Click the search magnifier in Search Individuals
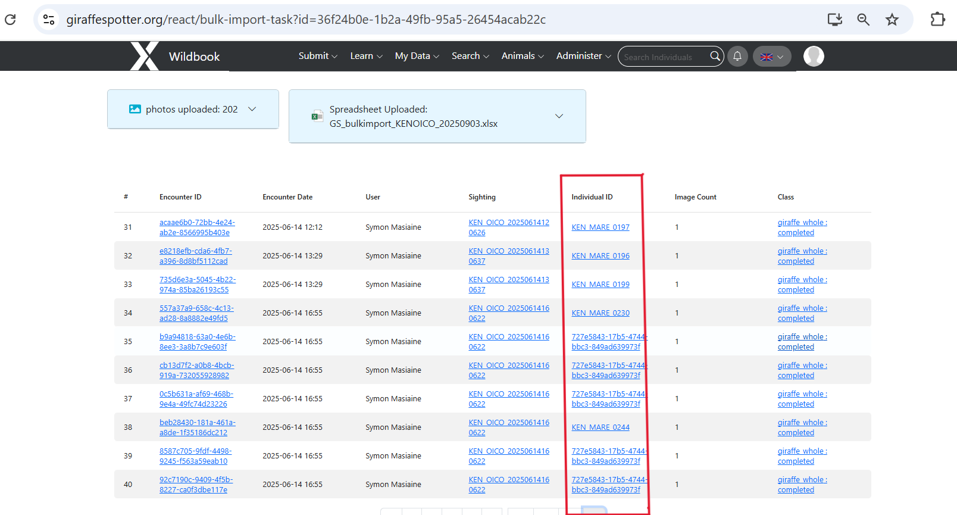957x515 pixels. pyautogui.click(x=715, y=56)
